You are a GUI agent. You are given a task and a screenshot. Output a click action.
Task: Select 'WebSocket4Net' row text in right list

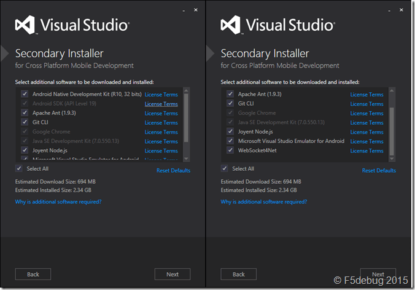[x=257, y=151]
